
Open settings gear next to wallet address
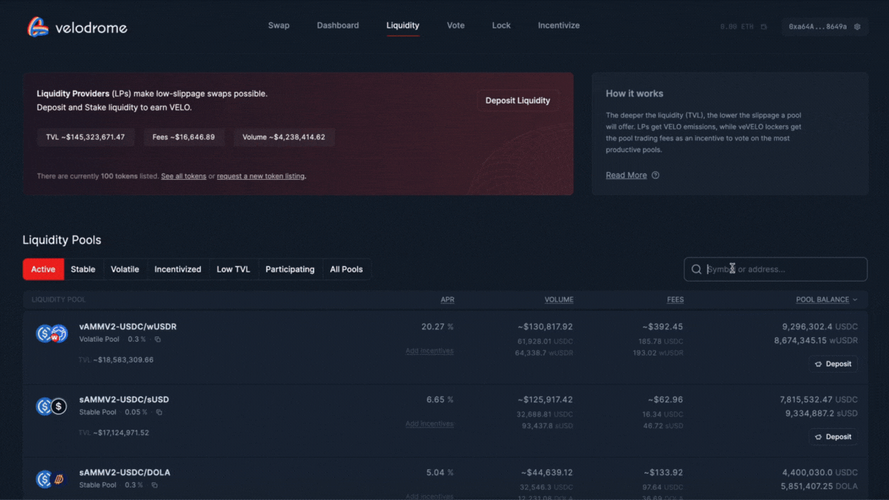[857, 27]
